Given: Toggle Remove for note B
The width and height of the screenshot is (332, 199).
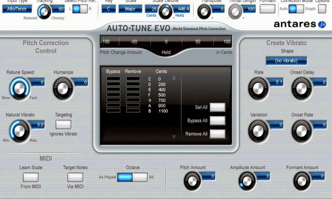Looking at the screenshot, I should click(133, 111).
